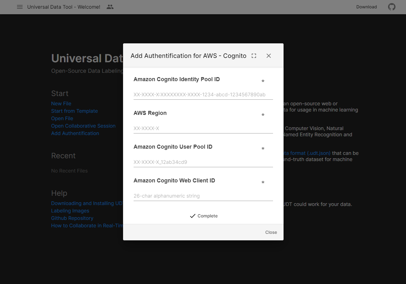406x284 pixels.
Task: Dismiss the dialog with the X icon
Action: pyautogui.click(x=268, y=56)
